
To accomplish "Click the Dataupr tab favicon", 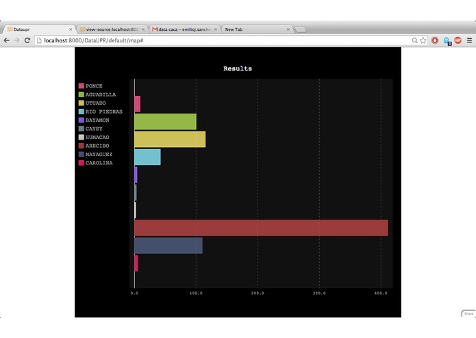I will [10, 29].
